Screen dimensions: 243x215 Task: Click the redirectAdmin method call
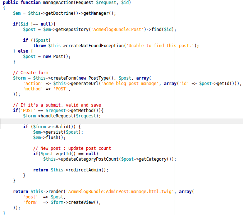click(87, 170)
